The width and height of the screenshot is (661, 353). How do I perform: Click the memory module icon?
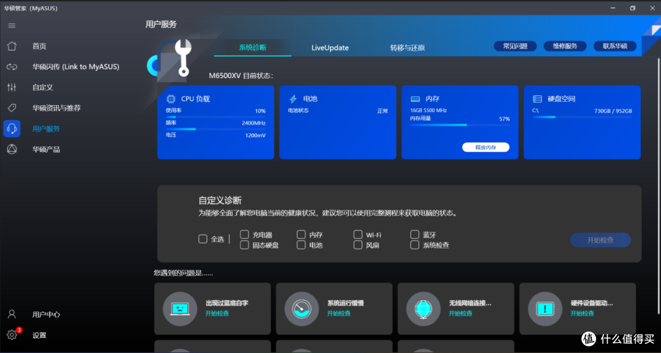coord(415,99)
